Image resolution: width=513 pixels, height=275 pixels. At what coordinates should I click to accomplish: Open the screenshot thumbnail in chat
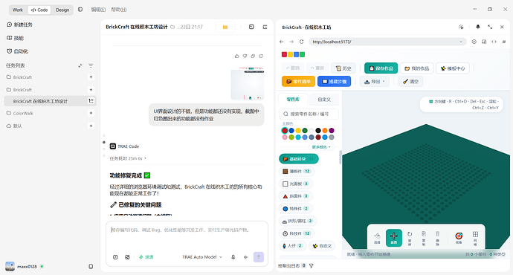(248, 83)
